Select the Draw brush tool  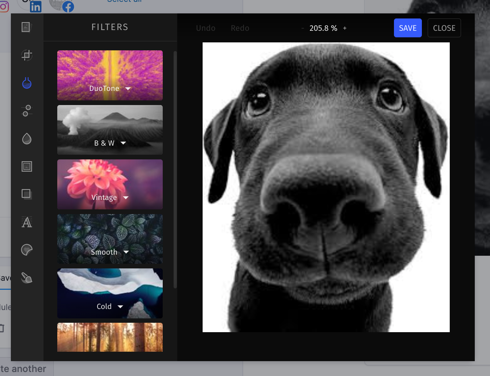tap(26, 278)
